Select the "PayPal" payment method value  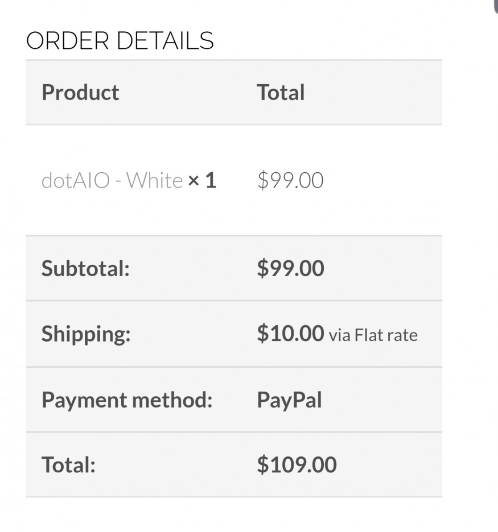pyautogui.click(x=289, y=400)
